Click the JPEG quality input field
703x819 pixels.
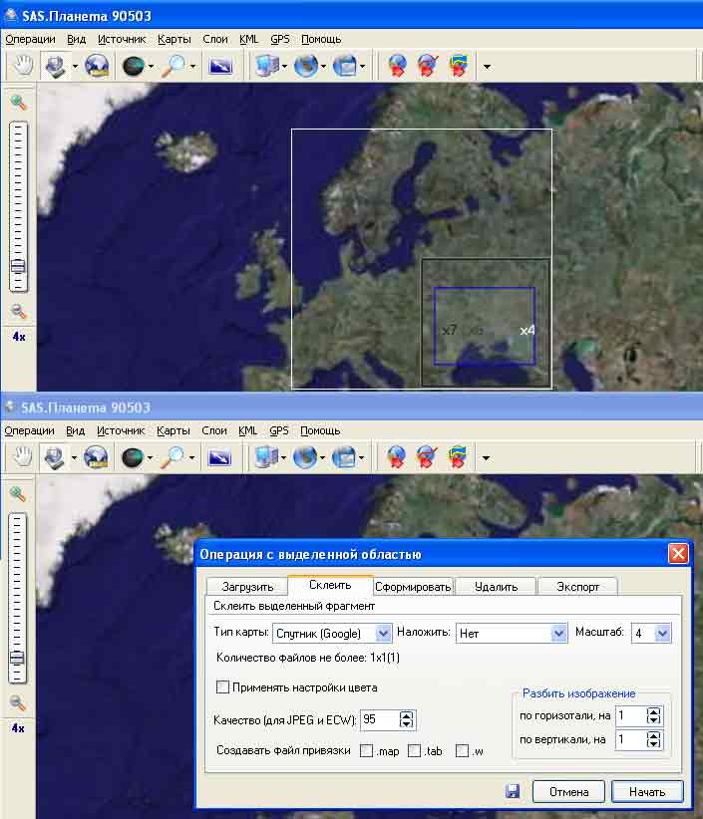coord(379,719)
